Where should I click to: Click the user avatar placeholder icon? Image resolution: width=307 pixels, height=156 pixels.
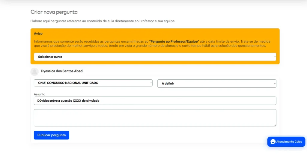(x=35, y=72)
